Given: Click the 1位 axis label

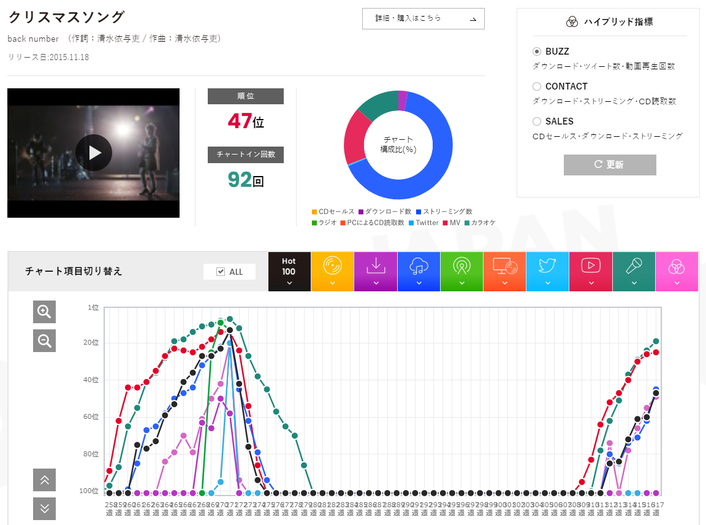Looking at the screenshot, I should [x=93, y=307].
